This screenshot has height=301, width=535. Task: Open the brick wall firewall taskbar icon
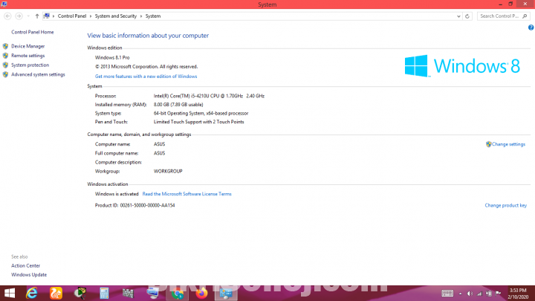pyautogui.click(x=128, y=293)
